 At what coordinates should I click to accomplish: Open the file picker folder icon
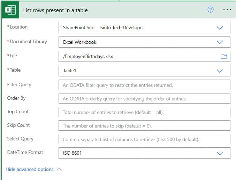pyautogui.click(x=224, y=56)
